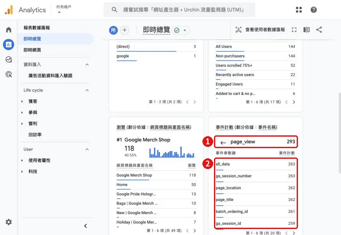
Task: Open the Advertising icon in left rail
Action: click(9, 75)
